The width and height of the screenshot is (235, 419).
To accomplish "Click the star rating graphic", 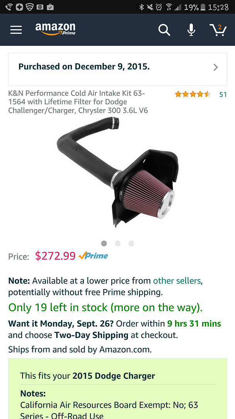I will coord(193,94).
